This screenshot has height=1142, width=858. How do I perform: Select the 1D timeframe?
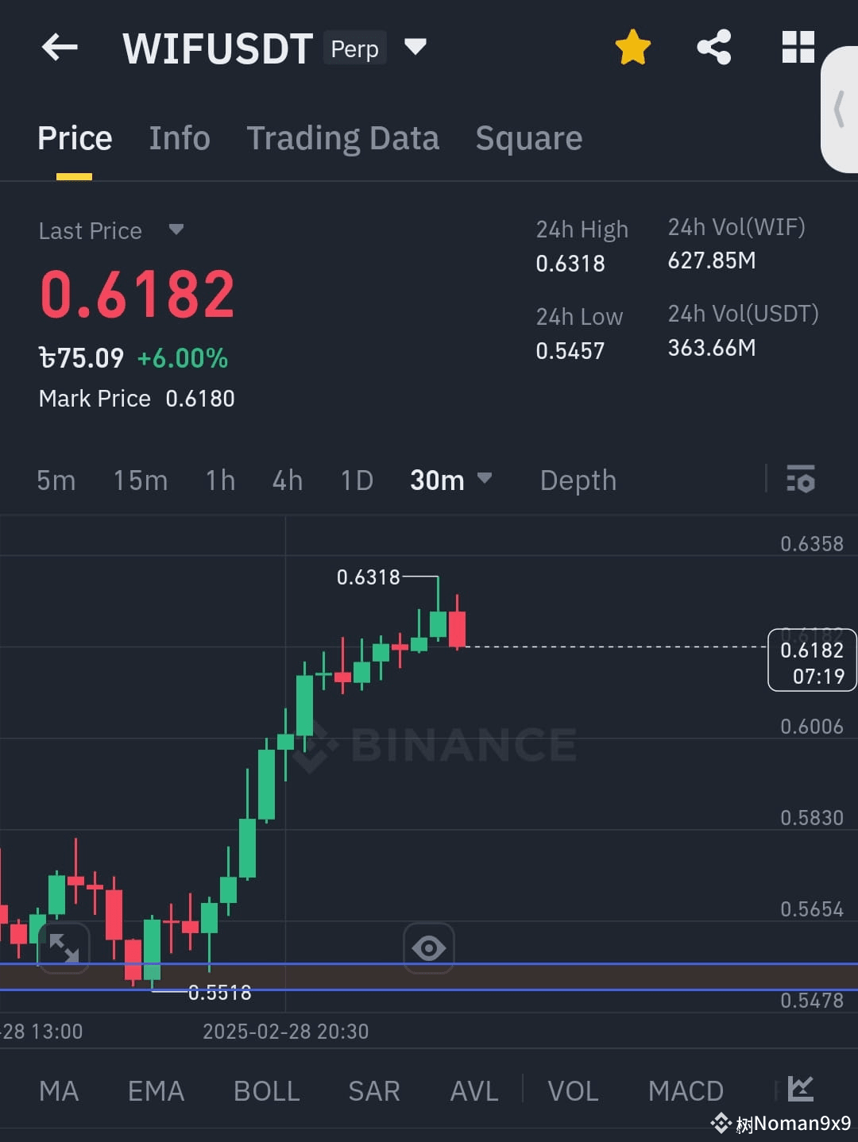pos(357,480)
